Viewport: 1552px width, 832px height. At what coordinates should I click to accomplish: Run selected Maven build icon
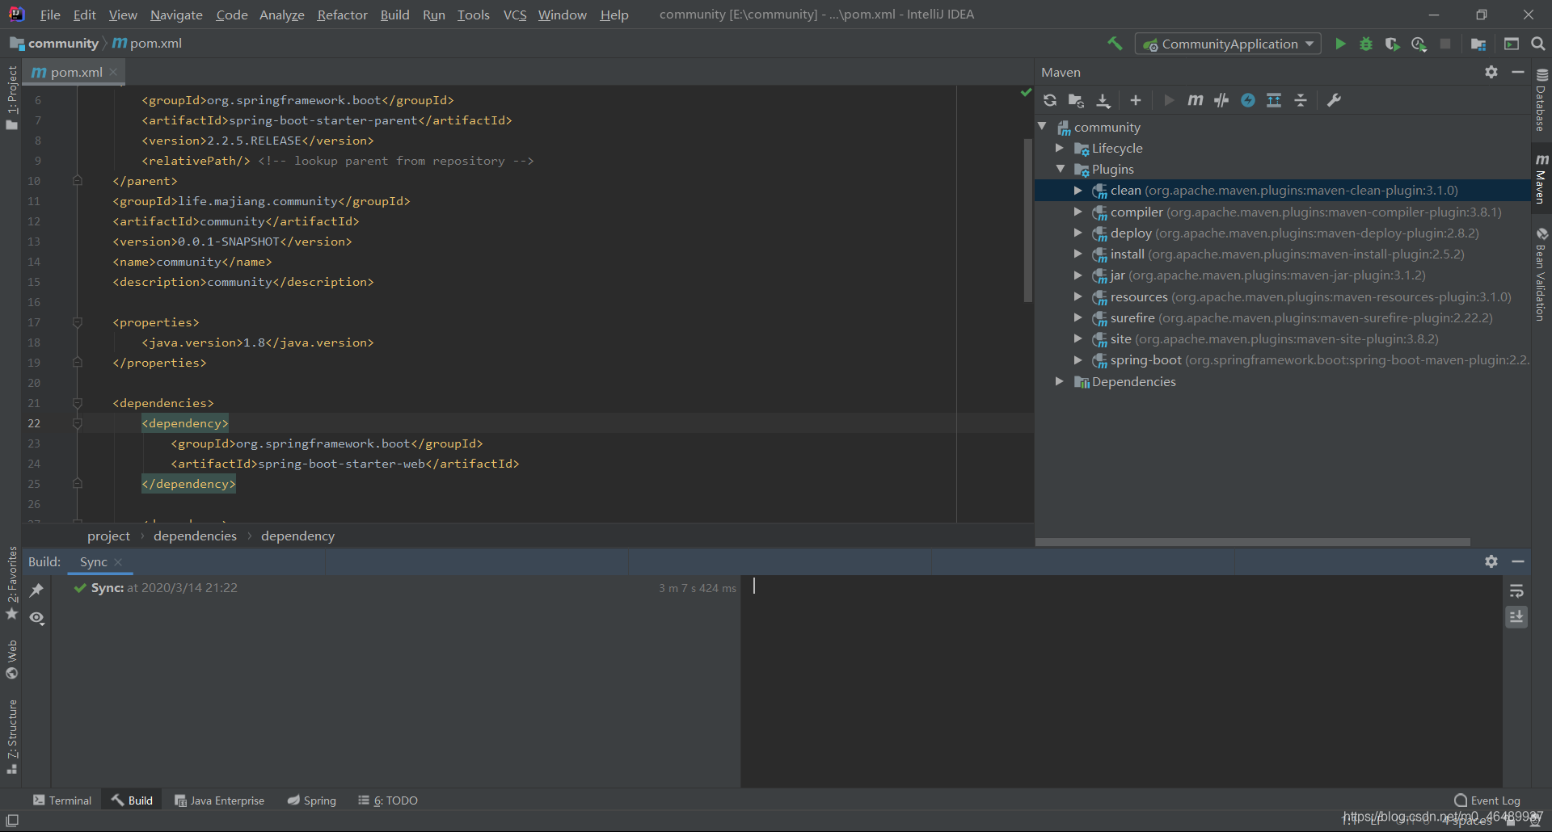click(1169, 100)
